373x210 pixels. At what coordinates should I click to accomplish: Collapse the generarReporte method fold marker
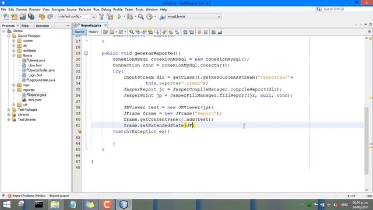(86, 53)
